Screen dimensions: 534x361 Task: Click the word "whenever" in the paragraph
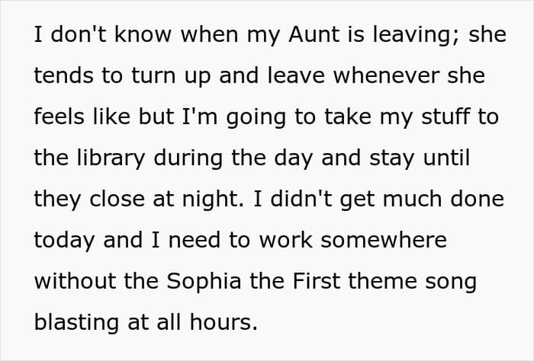(x=386, y=75)
